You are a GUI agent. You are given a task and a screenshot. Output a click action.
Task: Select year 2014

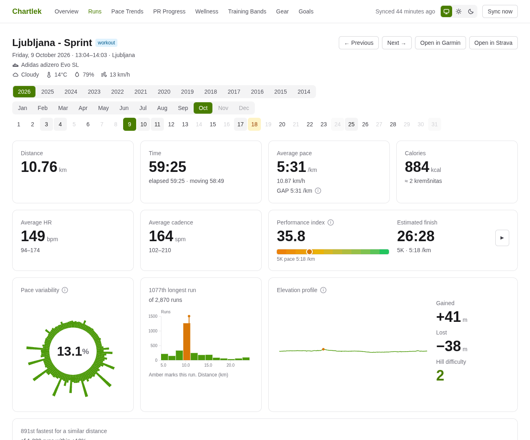[x=304, y=92]
